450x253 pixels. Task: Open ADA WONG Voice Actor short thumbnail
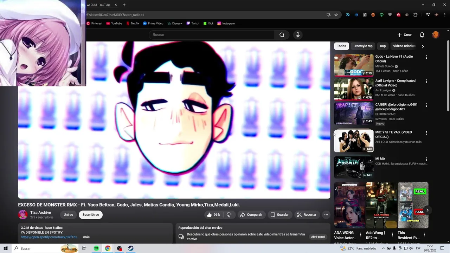(349, 205)
